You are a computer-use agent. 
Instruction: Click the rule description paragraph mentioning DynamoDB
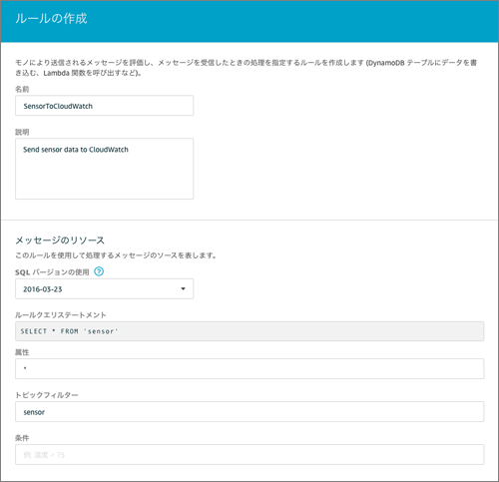tap(247, 68)
